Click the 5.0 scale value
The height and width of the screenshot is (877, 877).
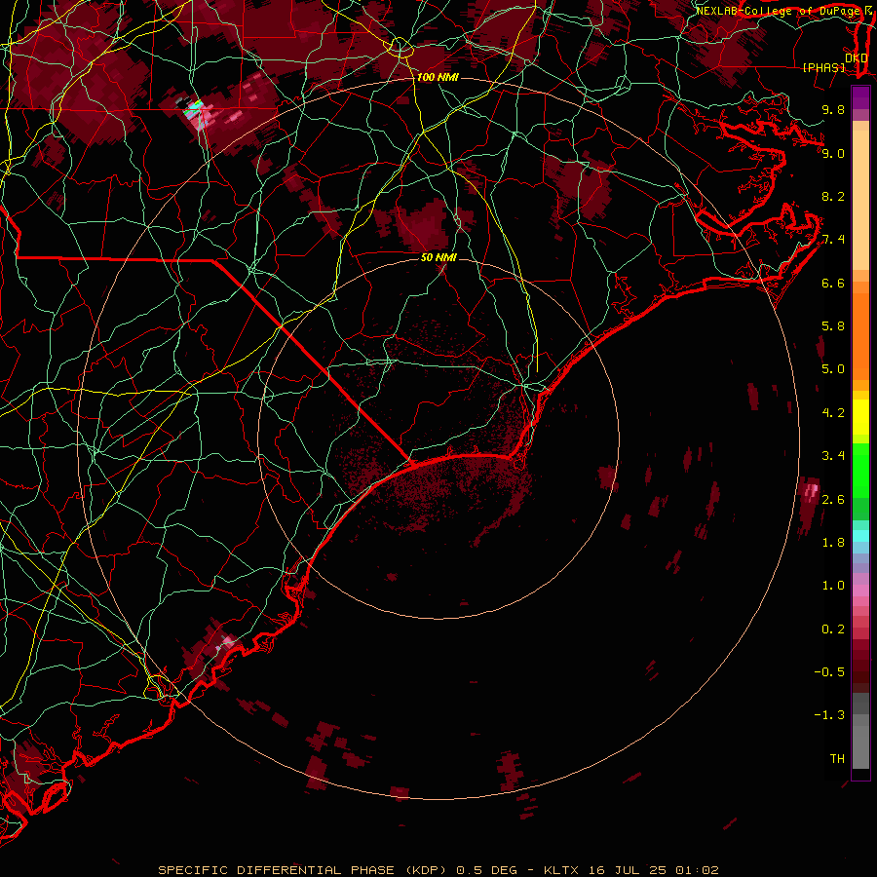pos(833,369)
